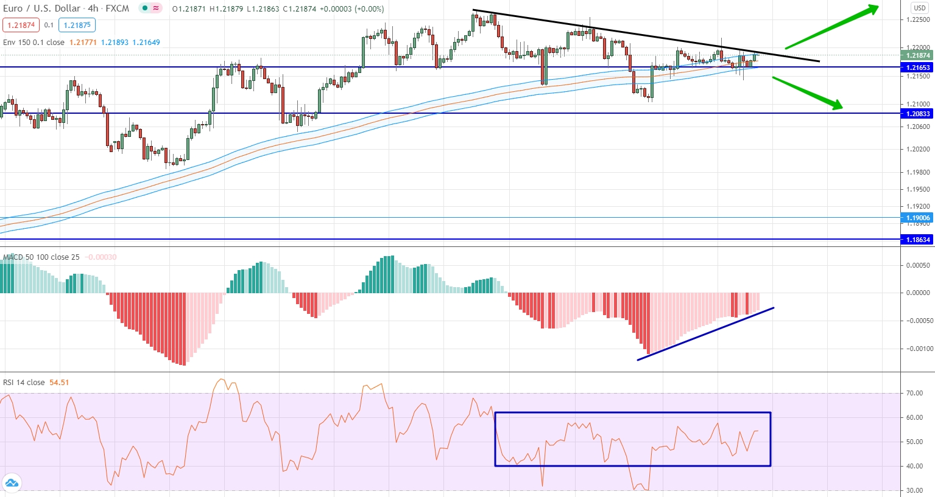Screen dimensions: 935x497
Task: Click the 0.1 spread value
Action: point(49,26)
